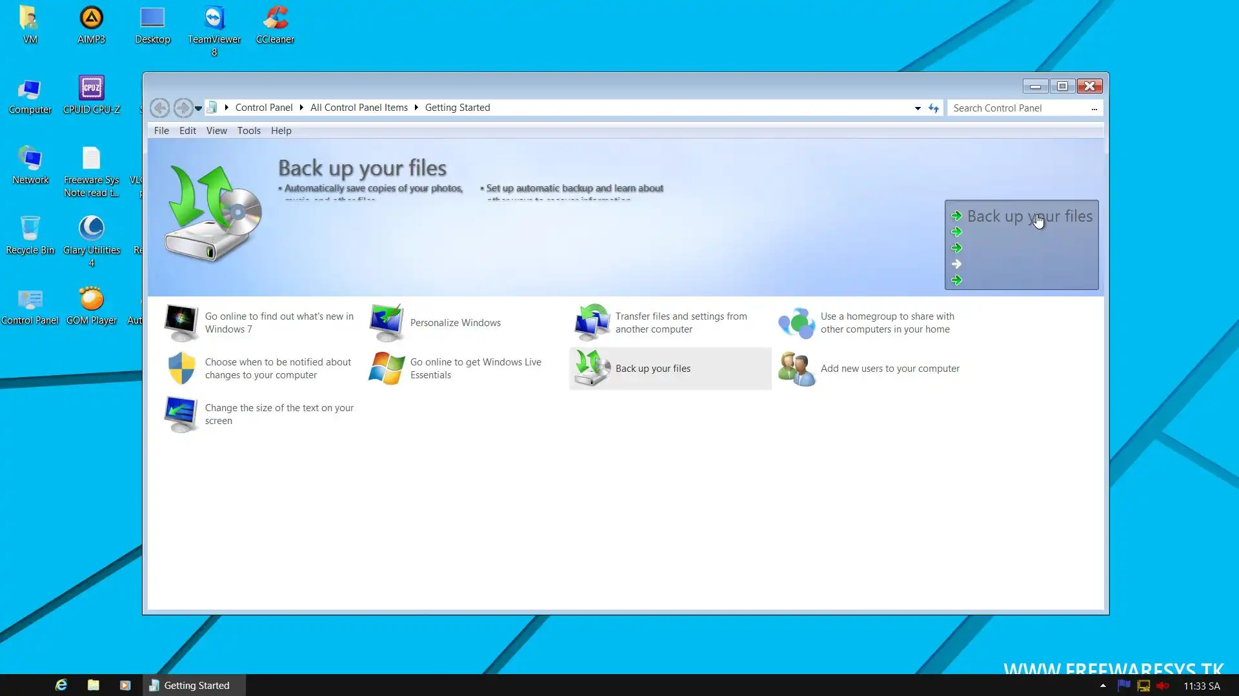Open the Tools menu
1239x696 pixels.
[248, 131]
